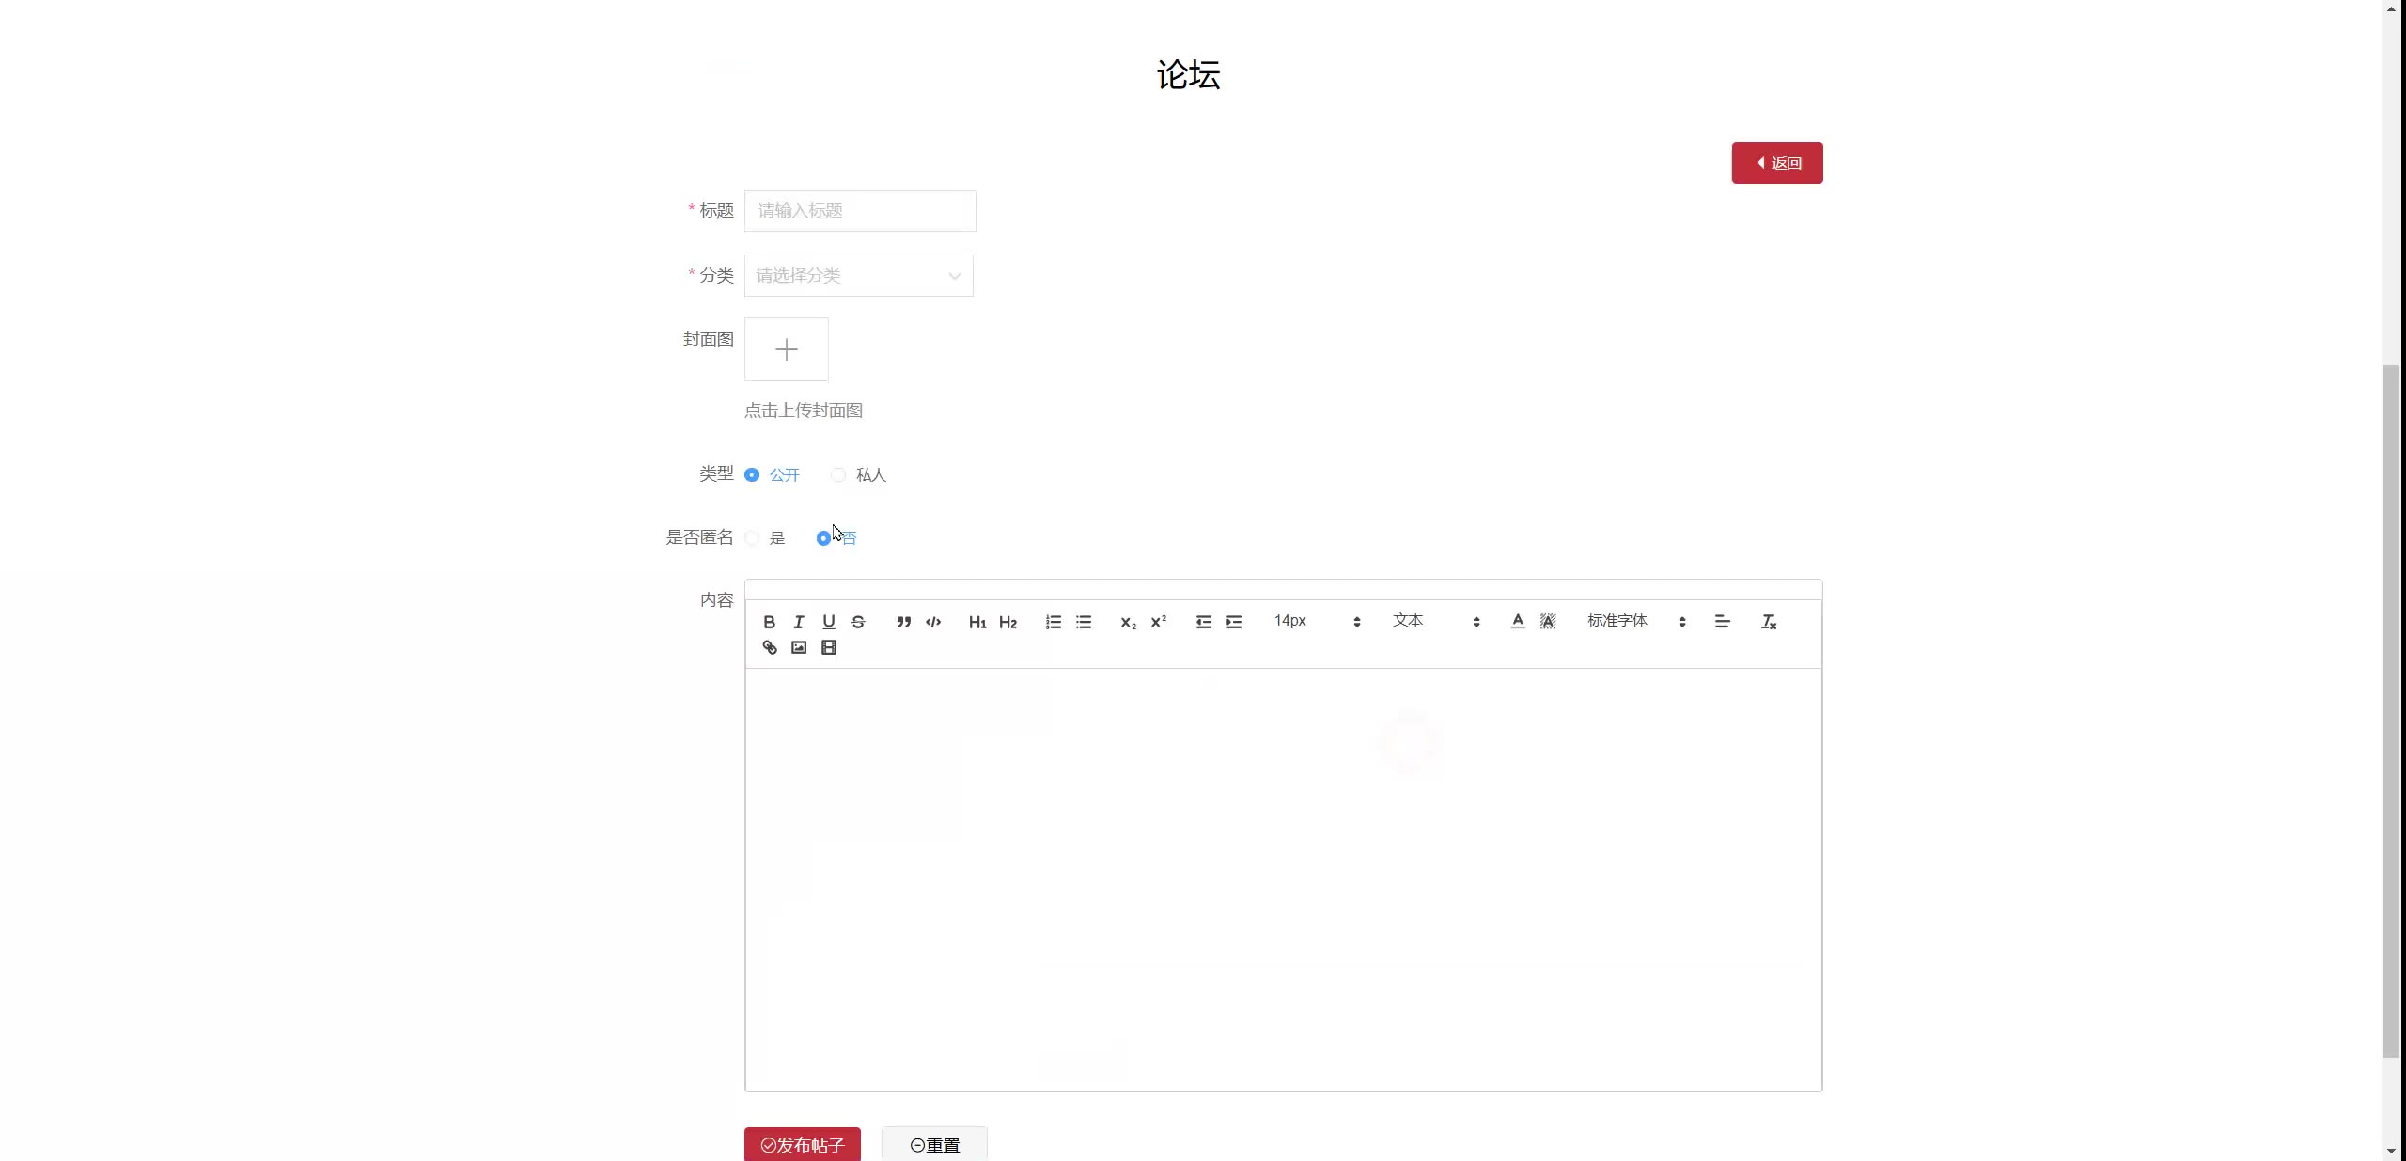
Task: Choose 是 for anonymous posting
Action: coord(753,538)
